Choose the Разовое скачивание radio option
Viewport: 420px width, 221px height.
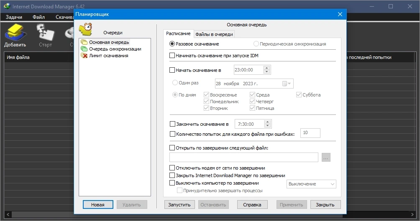pyautogui.click(x=172, y=44)
